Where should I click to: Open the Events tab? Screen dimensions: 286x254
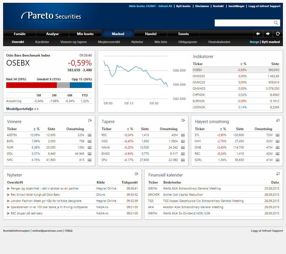click(x=183, y=34)
